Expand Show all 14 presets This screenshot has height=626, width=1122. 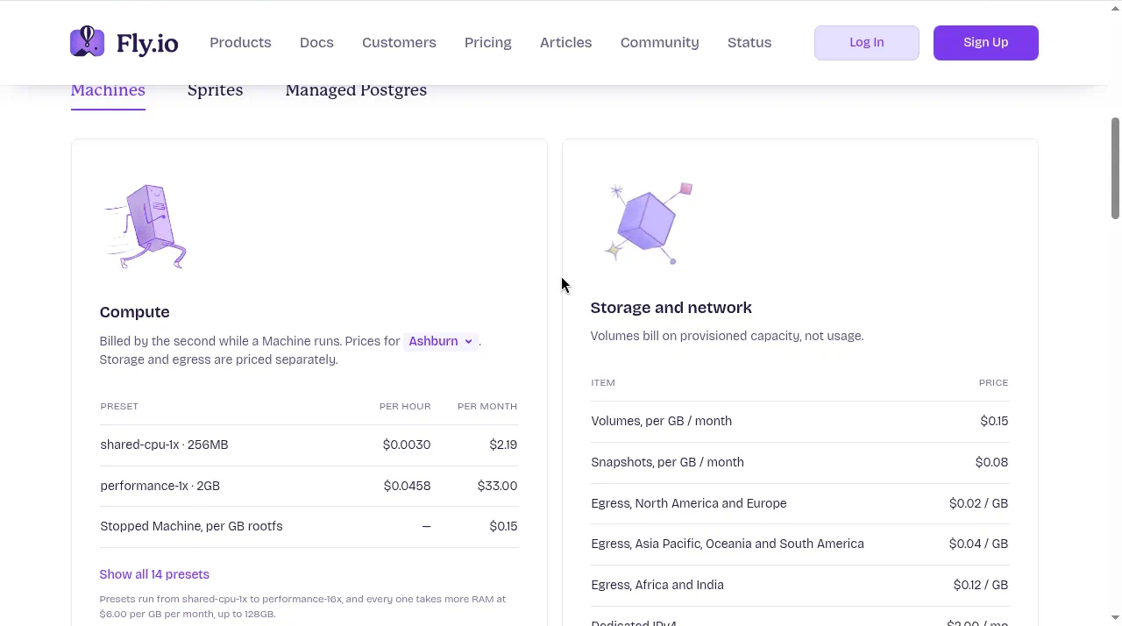(x=154, y=574)
